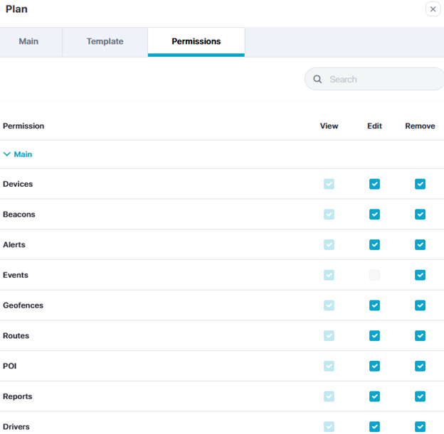This screenshot has height=434, width=444.
Task: Uncheck the Edit box for POI
Action: click(374, 366)
